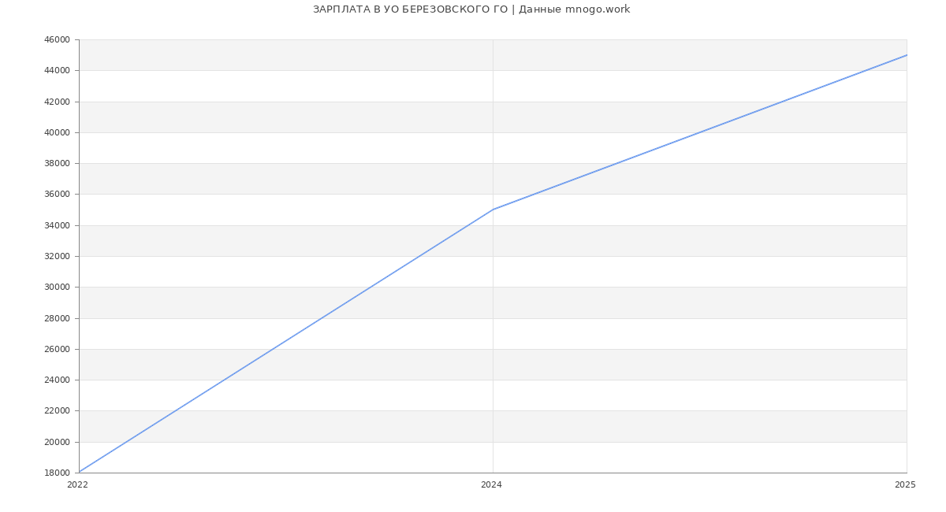Click the 42000 y-axis value
Image resolution: width=946 pixels, height=512 pixels.
[57, 102]
